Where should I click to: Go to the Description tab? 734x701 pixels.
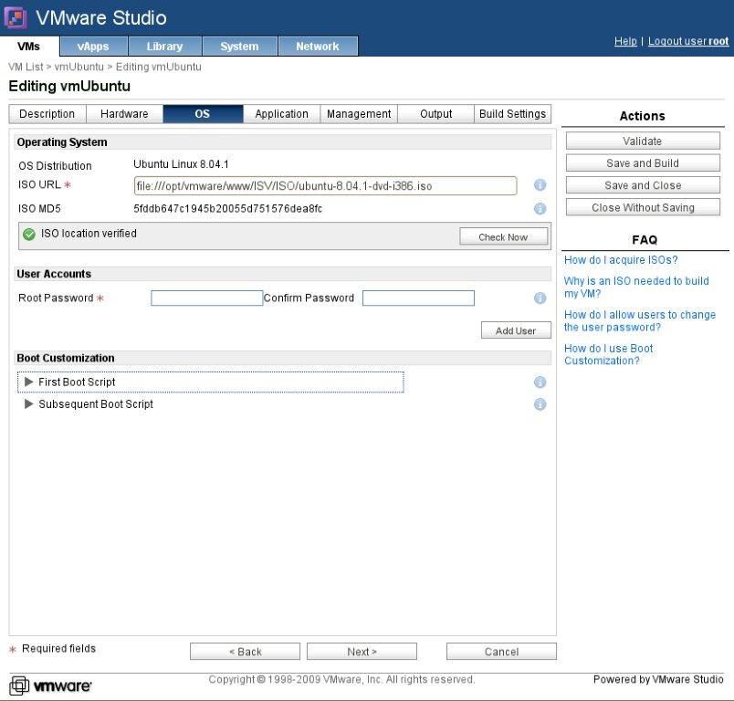click(47, 114)
